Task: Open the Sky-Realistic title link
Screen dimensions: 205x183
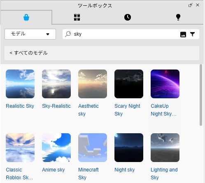Action: point(56,106)
